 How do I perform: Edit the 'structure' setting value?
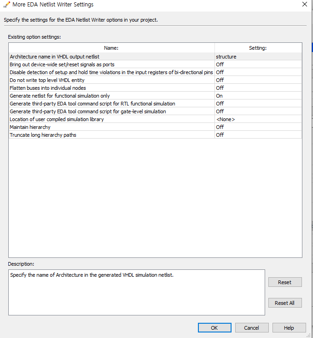(x=226, y=57)
